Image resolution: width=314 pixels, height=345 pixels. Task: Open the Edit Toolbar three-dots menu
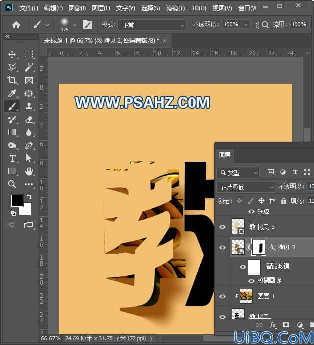pyautogui.click(x=29, y=184)
